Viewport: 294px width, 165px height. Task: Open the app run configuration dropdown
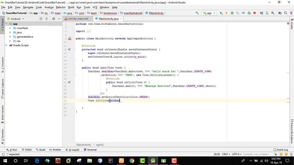pyautogui.click(x=209, y=13)
